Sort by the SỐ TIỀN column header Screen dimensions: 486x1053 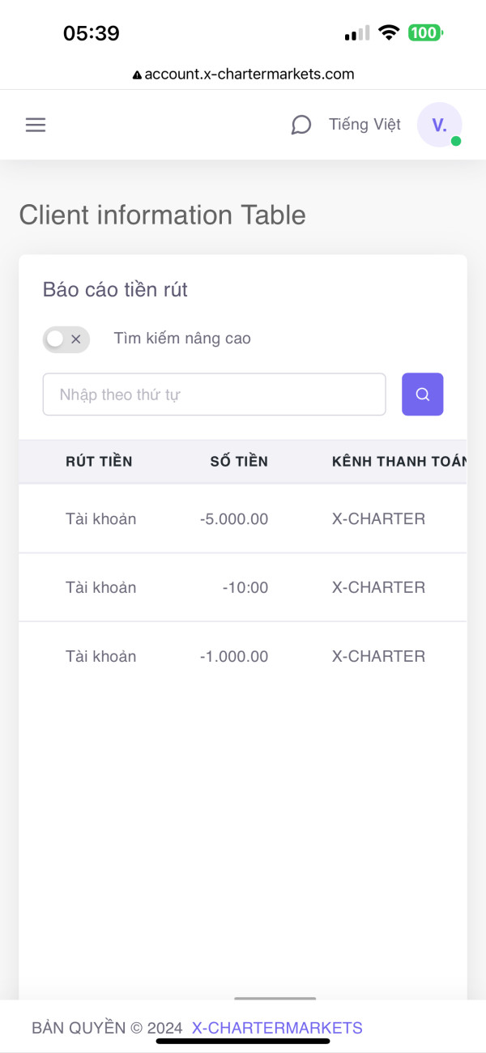[239, 462]
